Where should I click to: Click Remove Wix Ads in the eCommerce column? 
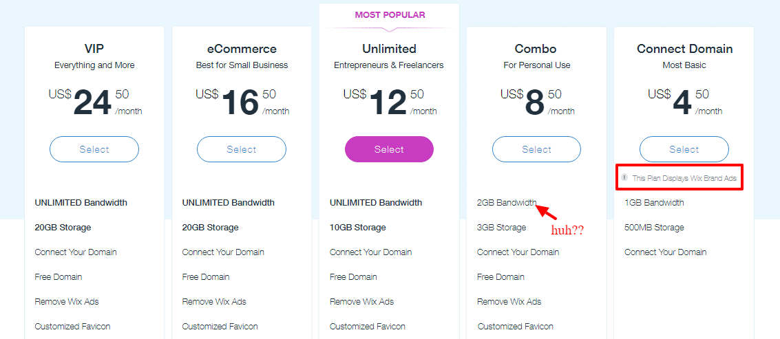pyautogui.click(x=214, y=302)
